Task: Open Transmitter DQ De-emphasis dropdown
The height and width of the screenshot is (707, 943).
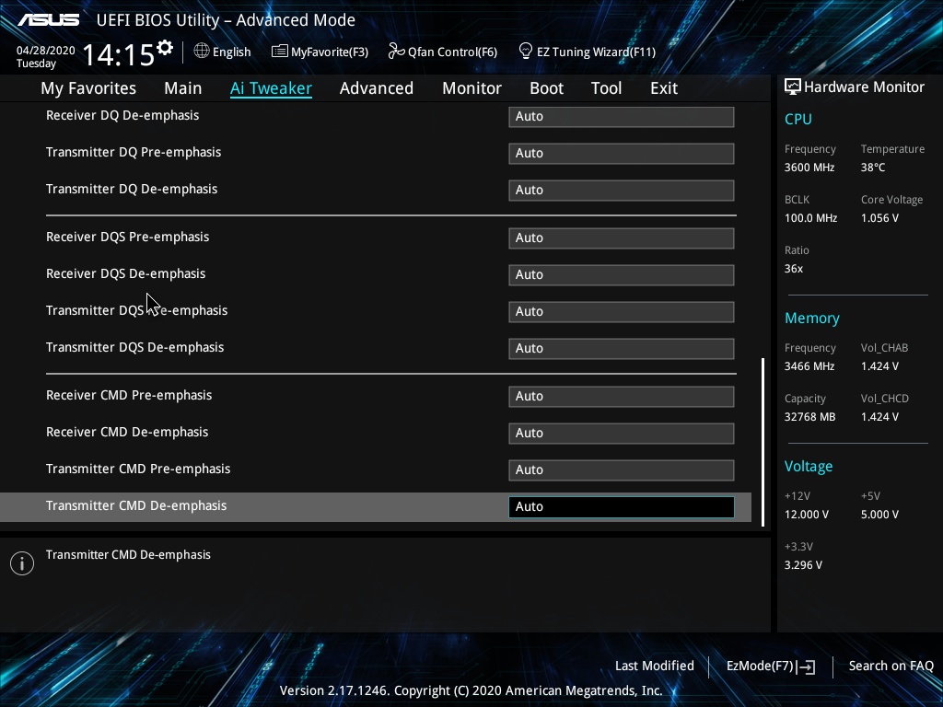Action: click(x=622, y=190)
